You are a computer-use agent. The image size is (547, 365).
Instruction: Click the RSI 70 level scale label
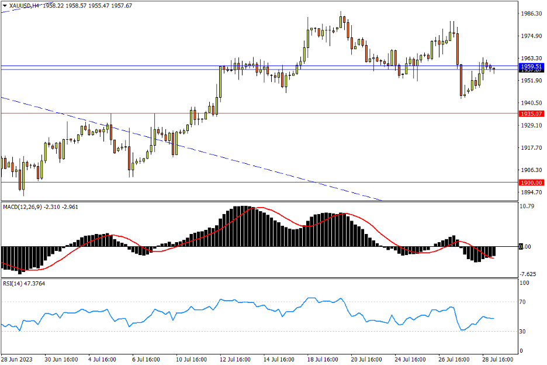click(x=524, y=302)
